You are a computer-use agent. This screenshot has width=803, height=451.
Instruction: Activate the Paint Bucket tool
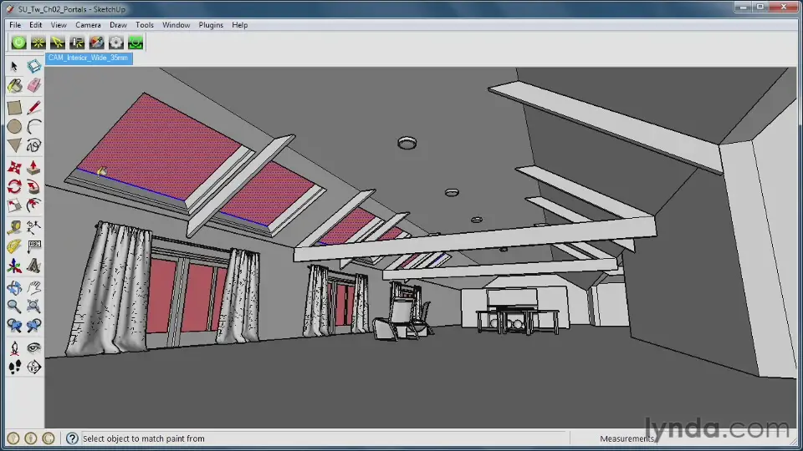pos(14,85)
